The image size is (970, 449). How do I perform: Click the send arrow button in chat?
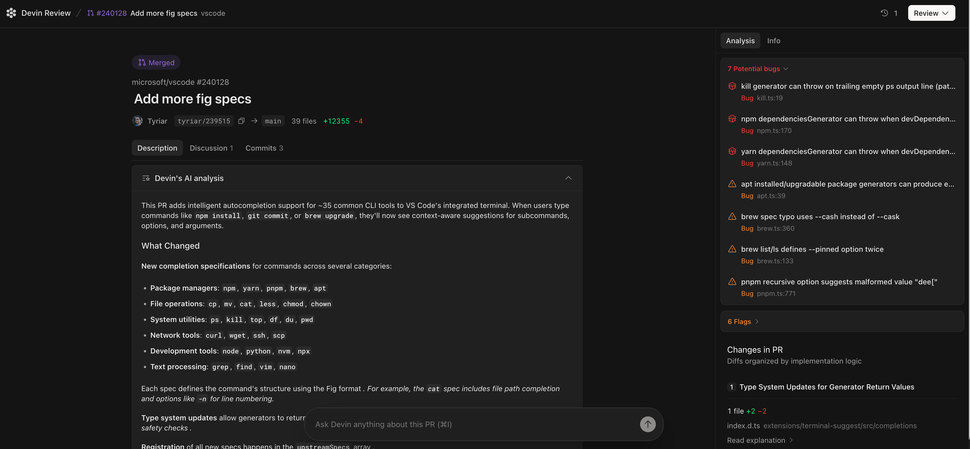coord(648,424)
